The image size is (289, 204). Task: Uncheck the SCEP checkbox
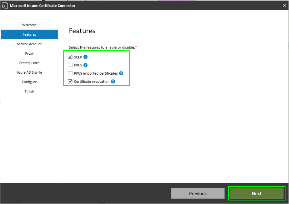(70, 57)
